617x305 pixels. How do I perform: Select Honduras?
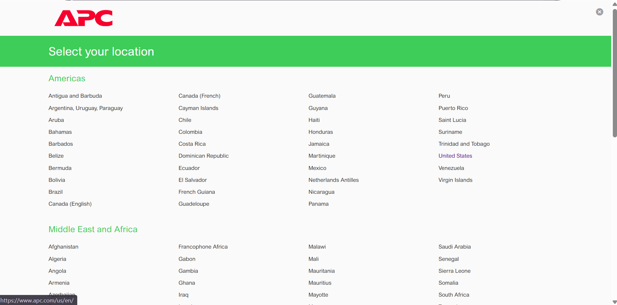[321, 132]
